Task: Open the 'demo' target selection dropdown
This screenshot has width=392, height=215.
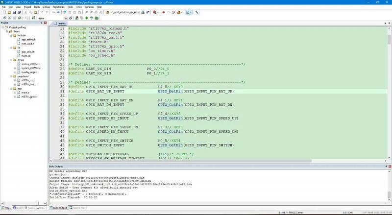Action: point(66,18)
